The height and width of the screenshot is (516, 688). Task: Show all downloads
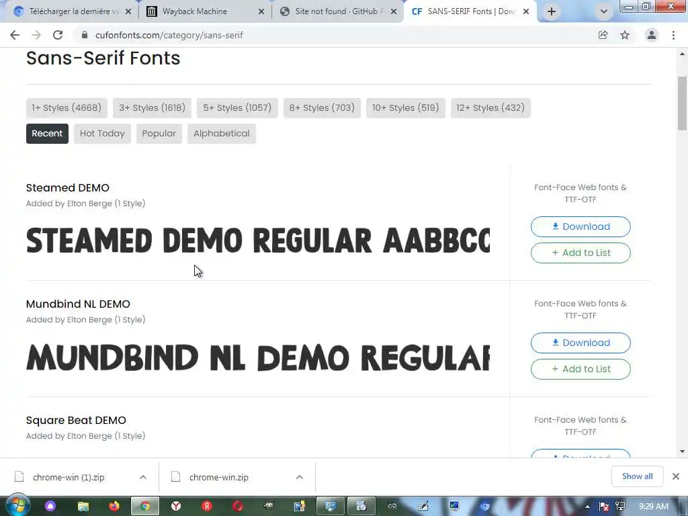pyautogui.click(x=637, y=476)
